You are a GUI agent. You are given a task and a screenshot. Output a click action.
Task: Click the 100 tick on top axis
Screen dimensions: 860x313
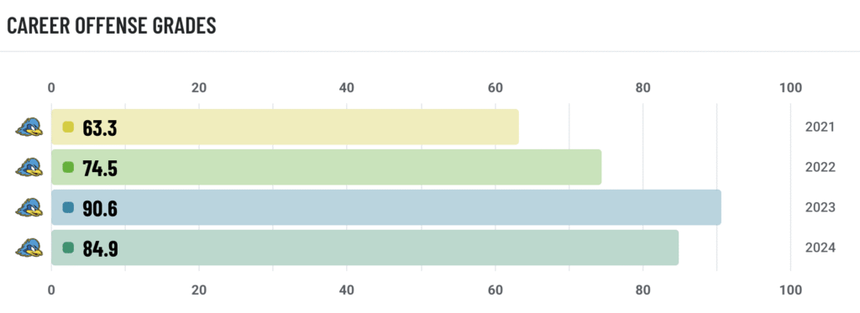tap(790, 88)
